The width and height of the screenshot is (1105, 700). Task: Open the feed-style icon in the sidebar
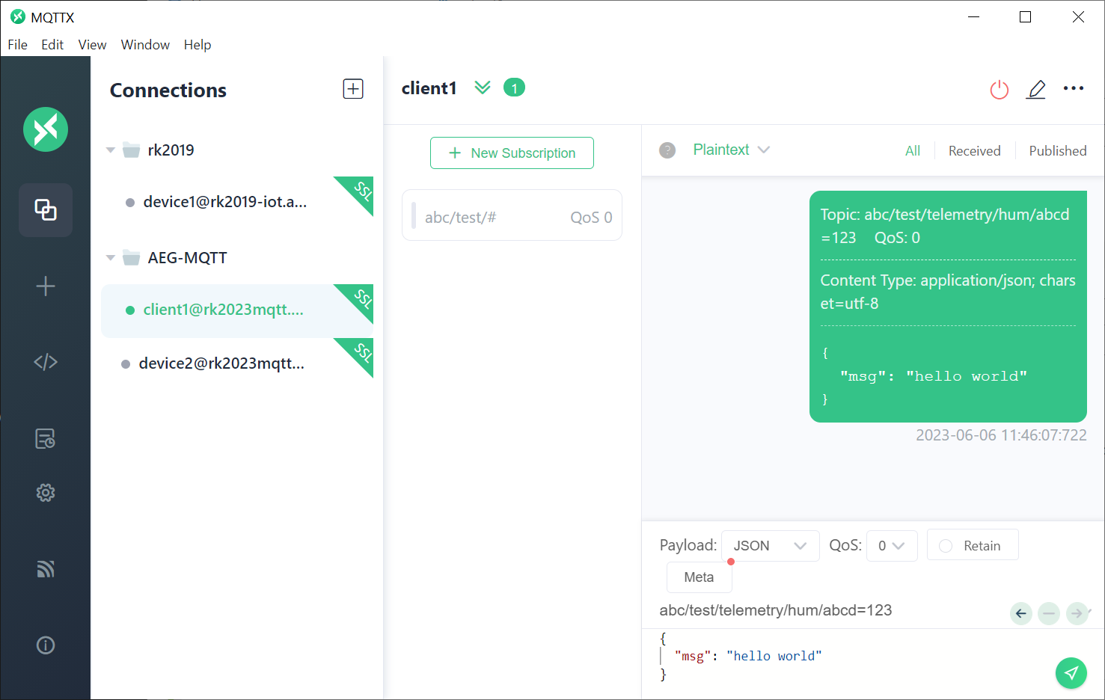click(46, 569)
